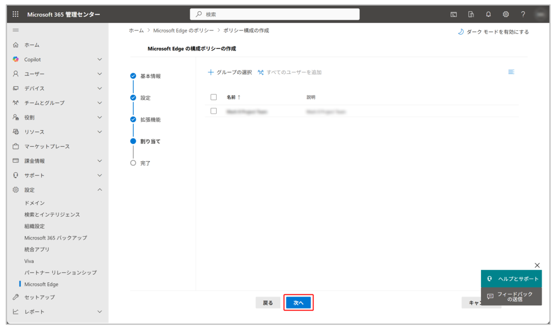The width and height of the screenshot is (556, 328).
Task: Go to ホーム in the sidebar
Action: tap(32, 45)
